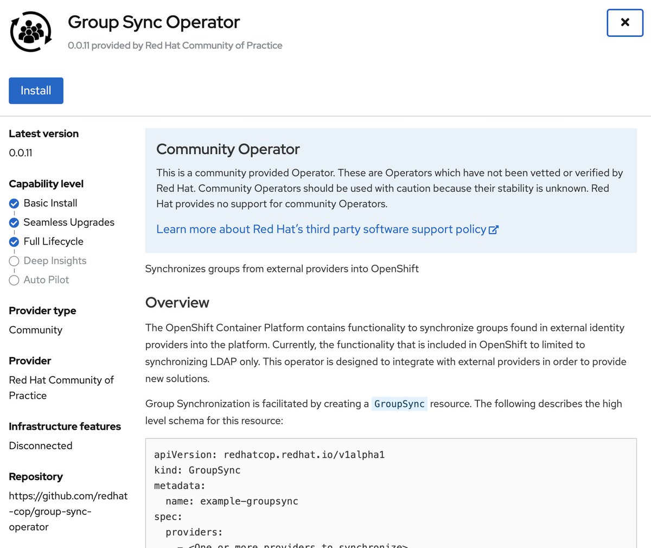Image resolution: width=651 pixels, height=548 pixels.
Task: Close the operator details panel
Action: 625,23
